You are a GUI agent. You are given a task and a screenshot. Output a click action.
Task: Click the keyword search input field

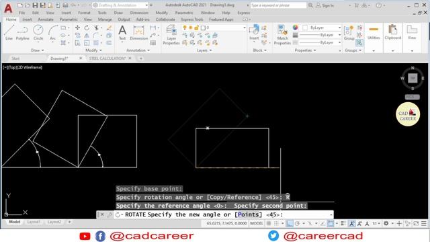[278, 5]
